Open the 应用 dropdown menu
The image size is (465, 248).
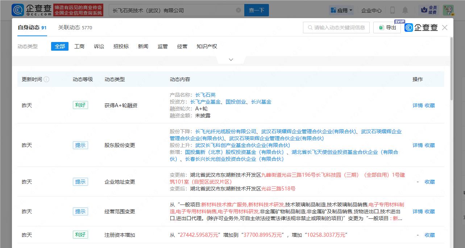point(341,10)
